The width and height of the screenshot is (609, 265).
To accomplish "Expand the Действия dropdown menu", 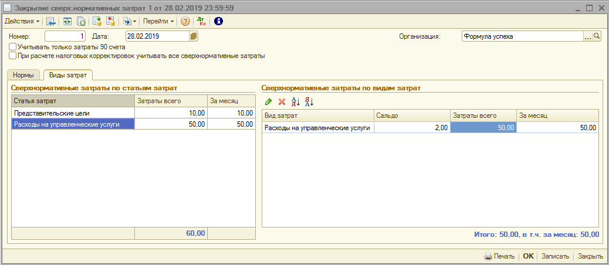I will 22,21.
